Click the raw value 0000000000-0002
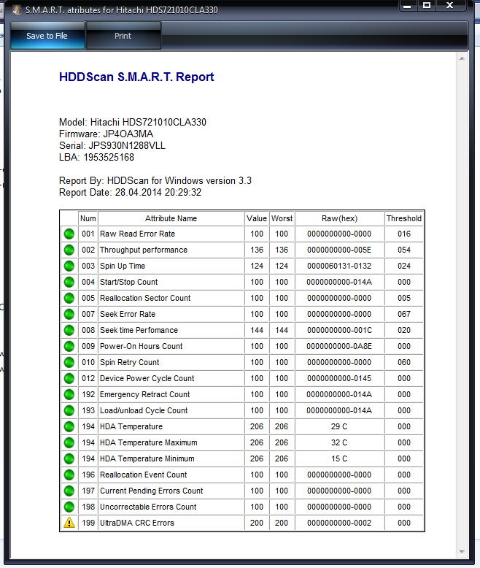Image resolution: width=480 pixels, height=568 pixels. tap(339, 523)
